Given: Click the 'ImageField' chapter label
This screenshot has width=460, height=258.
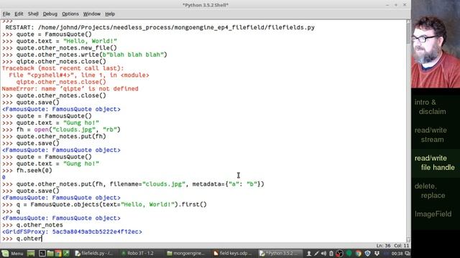Looking at the screenshot, I should pyautogui.click(x=433, y=214).
